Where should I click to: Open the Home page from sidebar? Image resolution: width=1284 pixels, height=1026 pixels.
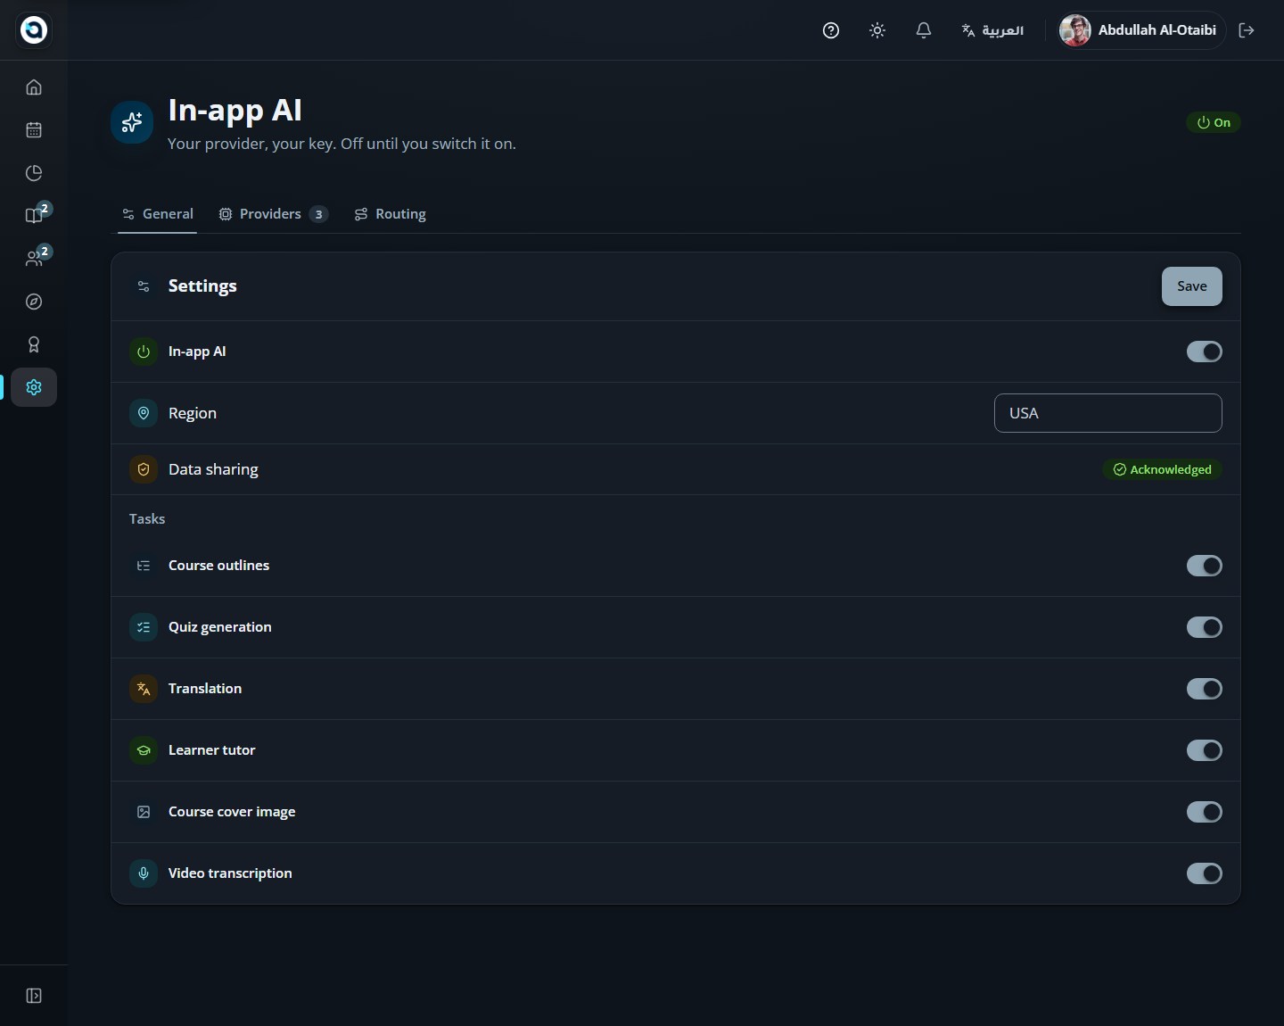34,87
